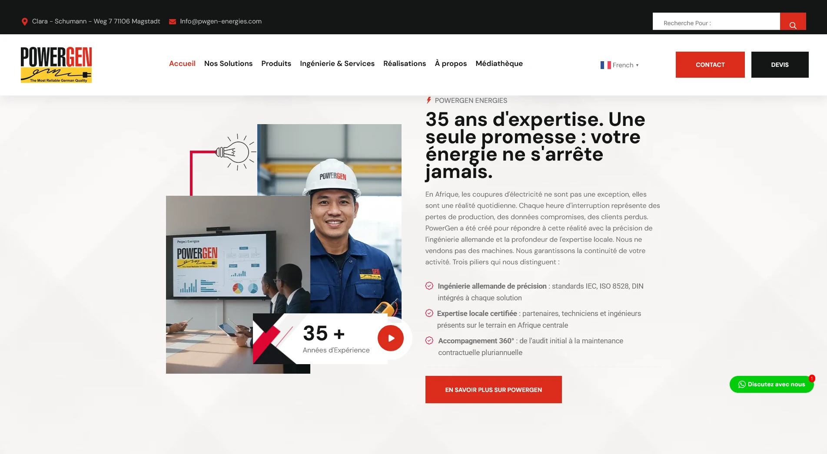This screenshot has width=827, height=454.
Task: Play the 35+ years experience video
Action: click(x=390, y=338)
